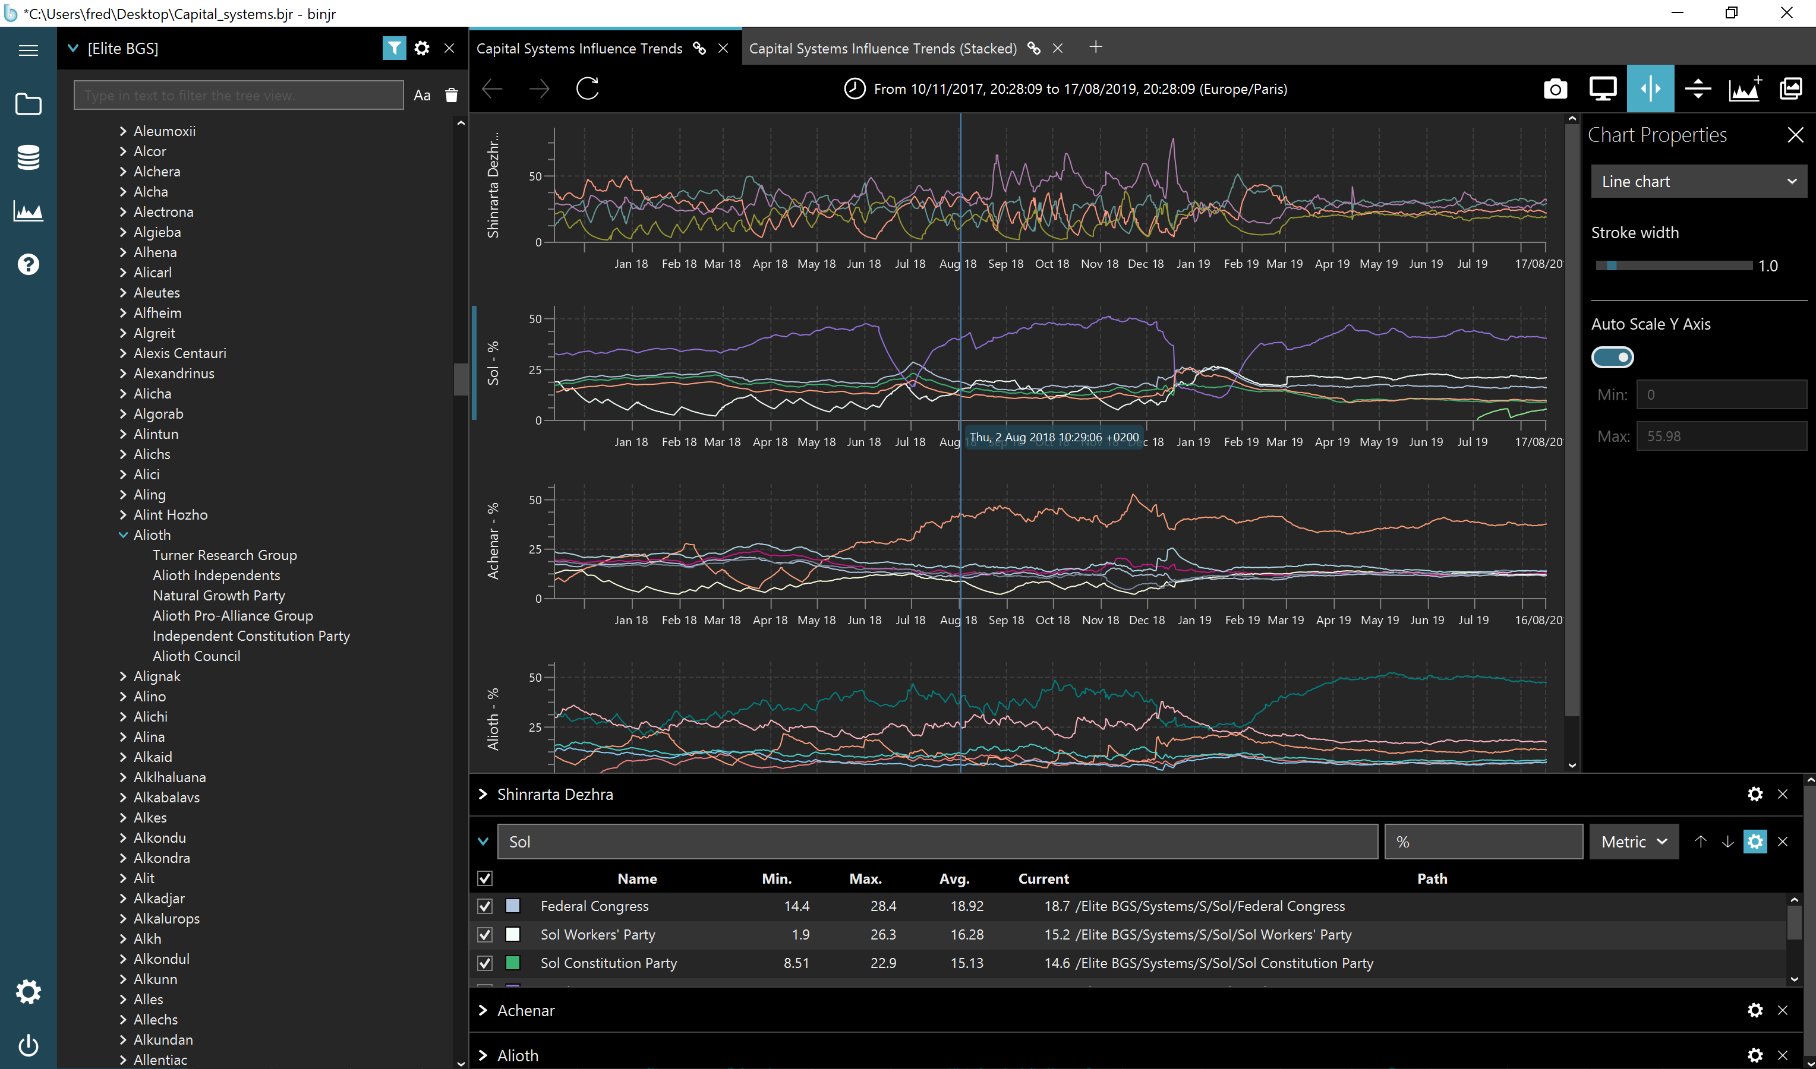Screen dimensions: 1816x1069
Task: Open the help question mark icon
Action: click(x=28, y=264)
